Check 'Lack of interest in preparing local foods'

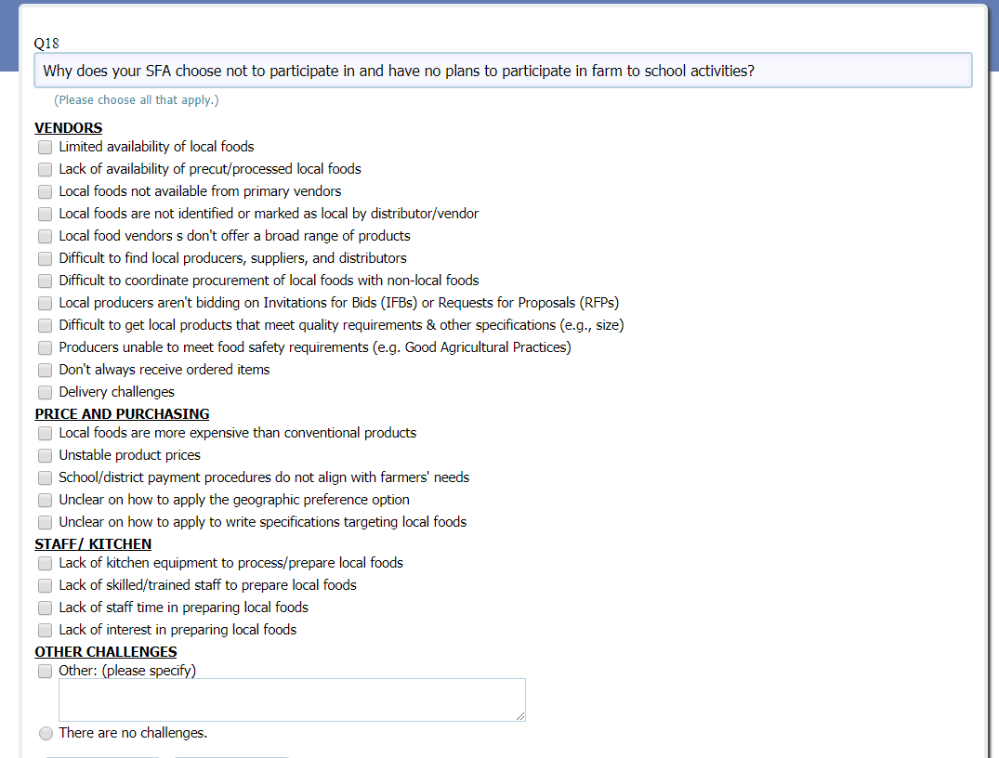coord(46,630)
